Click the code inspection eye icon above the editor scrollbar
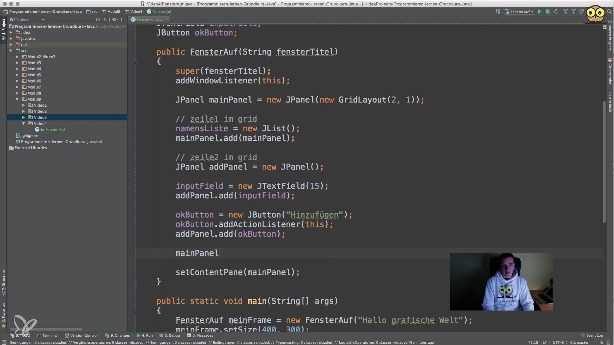The width and height of the screenshot is (614, 345). 604,27
